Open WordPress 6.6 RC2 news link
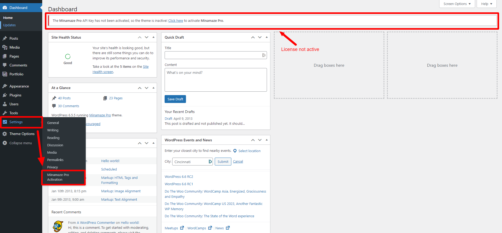 (179, 177)
